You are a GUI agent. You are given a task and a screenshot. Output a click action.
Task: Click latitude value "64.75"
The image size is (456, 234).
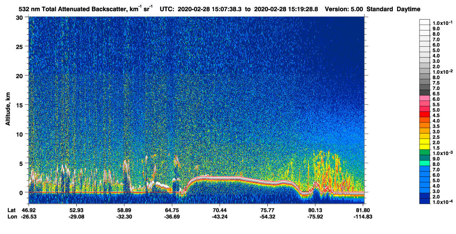[x=172, y=210]
